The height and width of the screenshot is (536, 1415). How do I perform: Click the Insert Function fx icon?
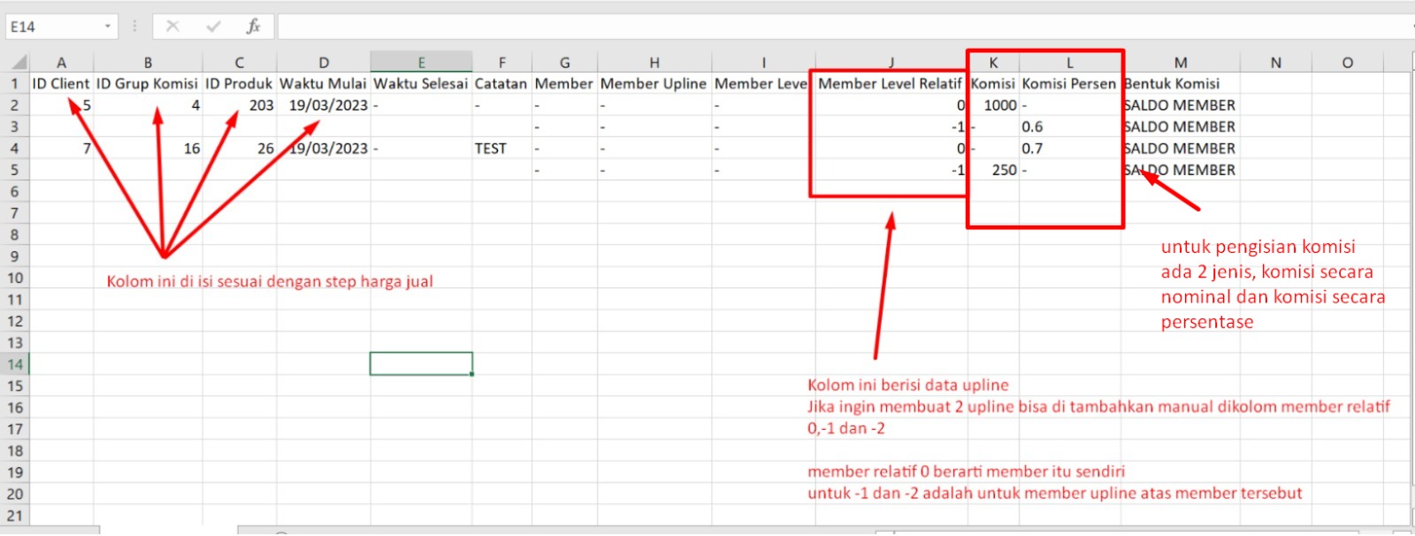(253, 27)
